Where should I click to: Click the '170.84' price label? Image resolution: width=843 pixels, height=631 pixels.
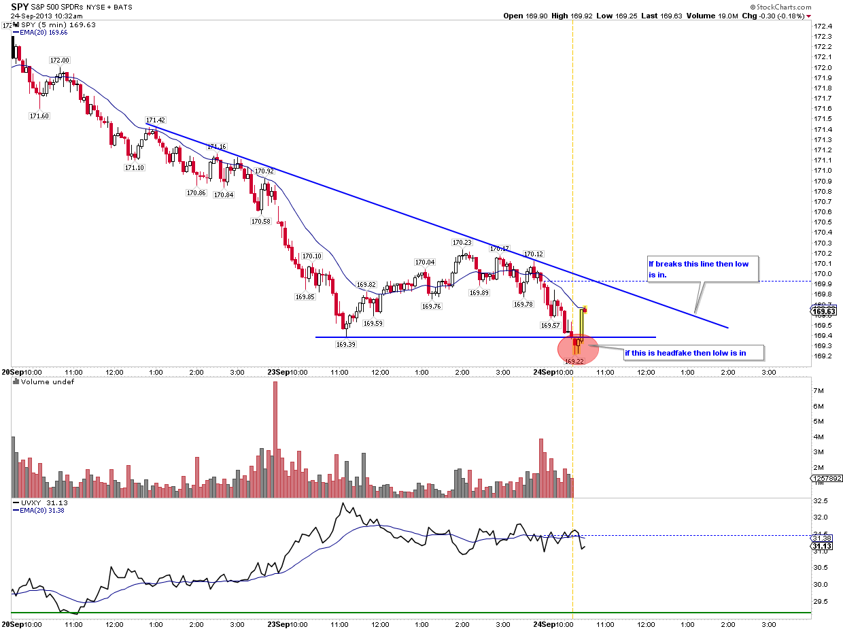224,194
